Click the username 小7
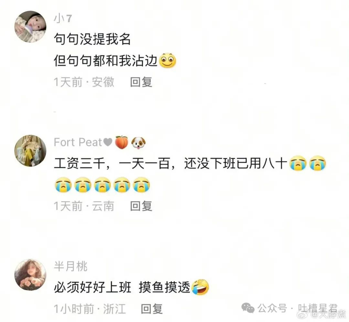This screenshot has width=349, height=322. tap(63, 18)
